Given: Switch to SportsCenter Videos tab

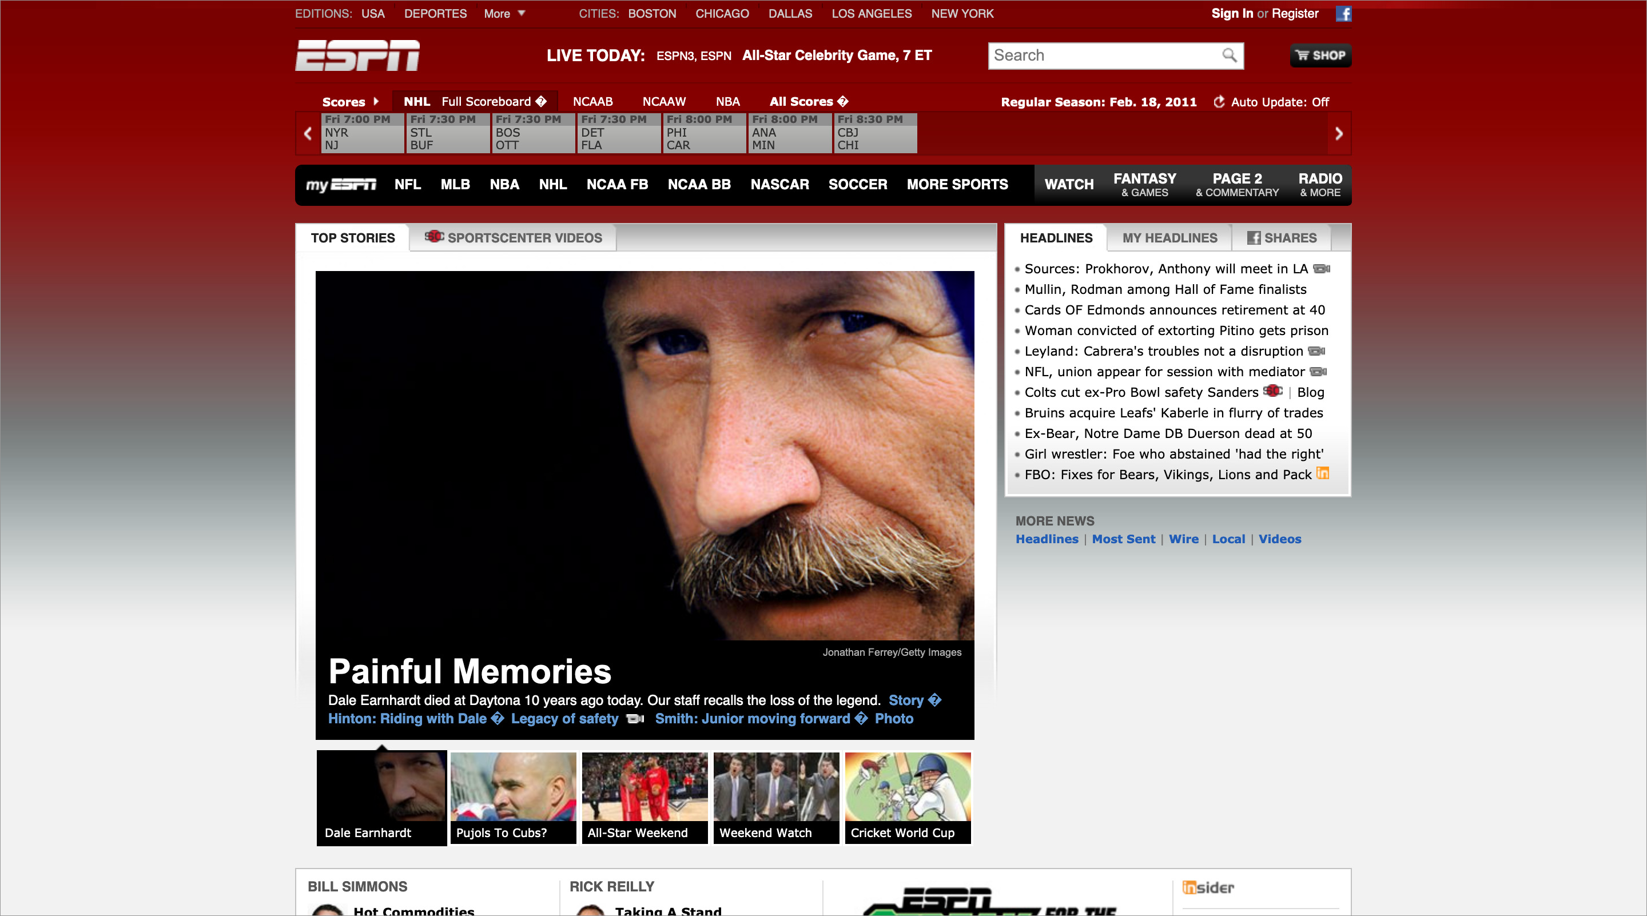Looking at the screenshot, I should (x=514, y=238).
